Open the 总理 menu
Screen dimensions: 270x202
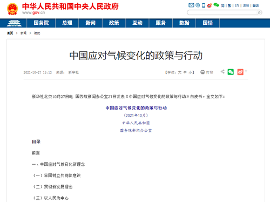click(67, 23)
